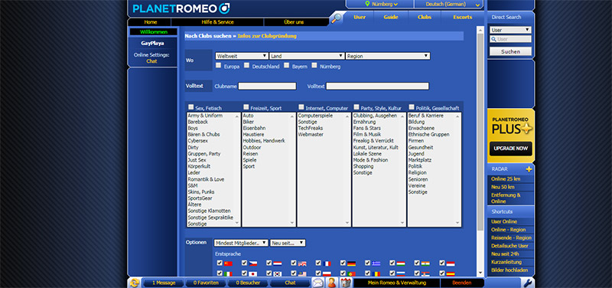Click the Sex, Fetisch list scrollbar
Viewport: 612px width, 288px height.
coord(237,169)
